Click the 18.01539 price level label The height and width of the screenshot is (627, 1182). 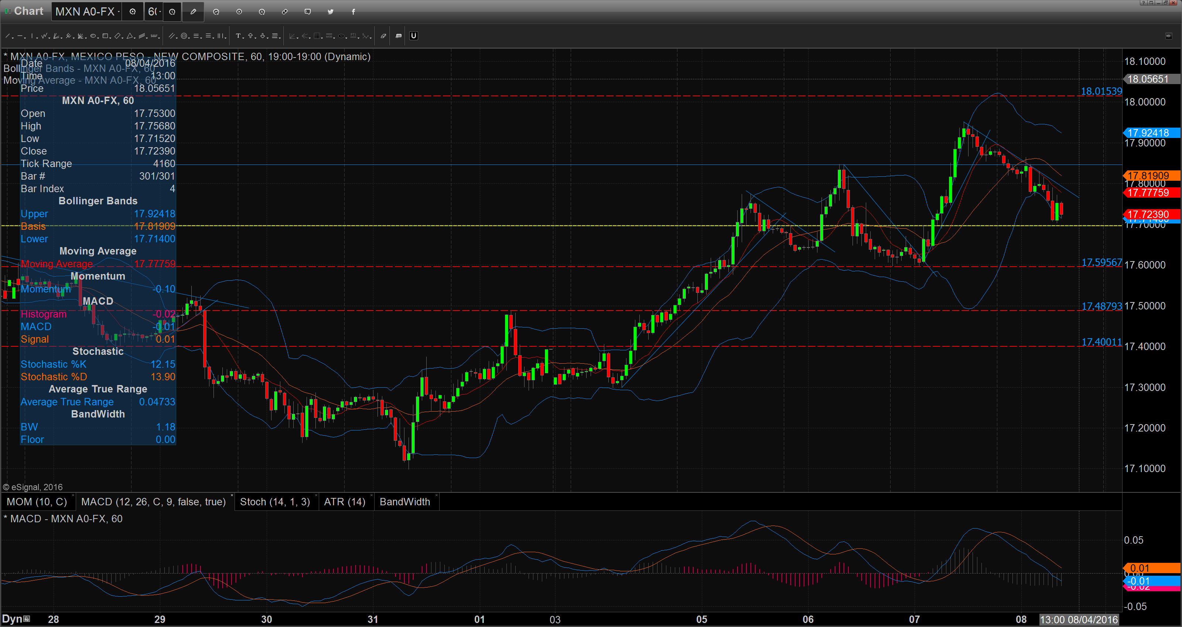click(1101, 91)
